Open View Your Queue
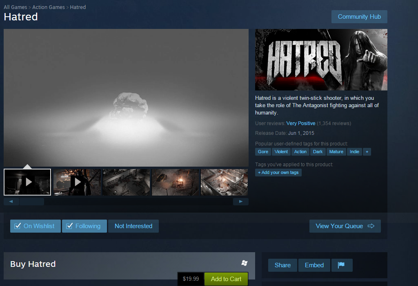 (345, 226)
